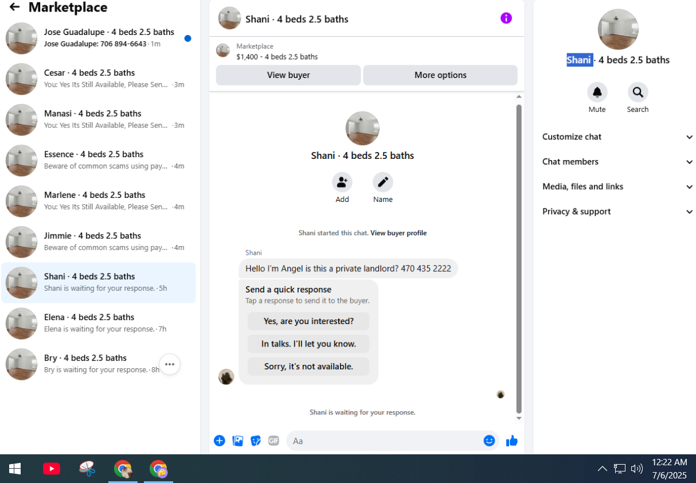Click Shani's message with phone number

coord(348,268)
